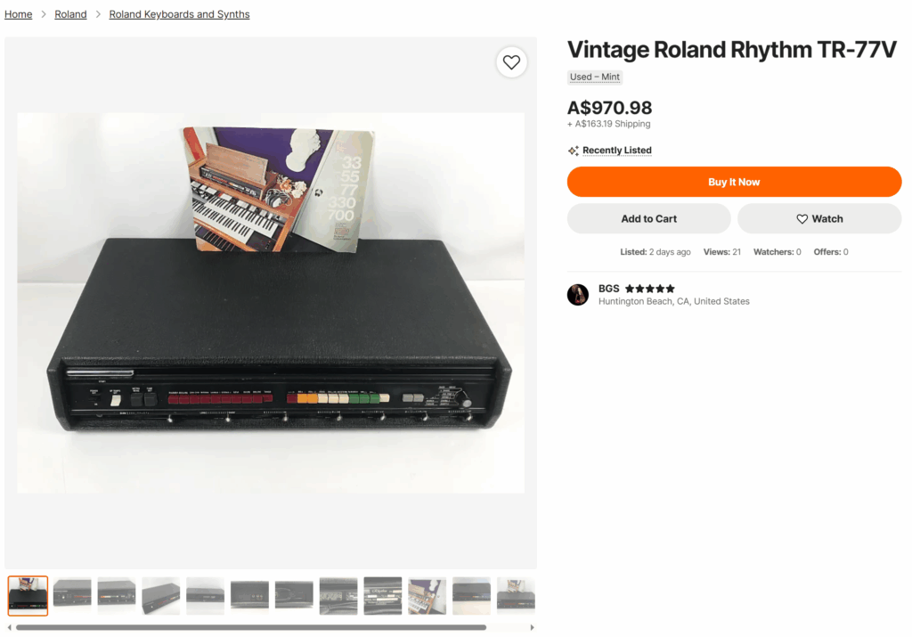The image size is (912, 637).
Task: Select second product thumbnail
Action: 72,596
